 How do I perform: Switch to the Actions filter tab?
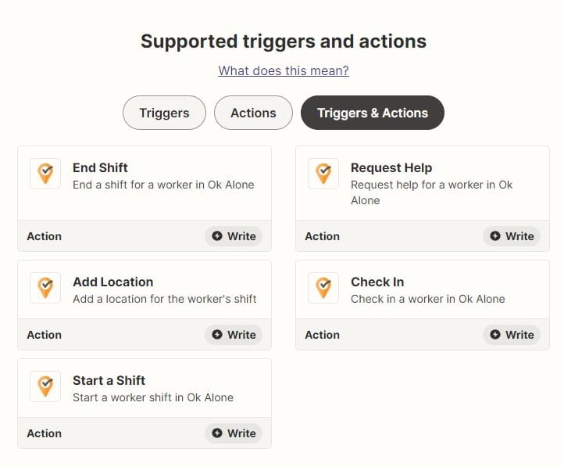[253, 113]
